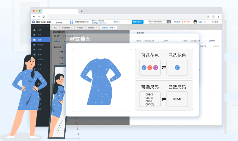This screenshot has width=238, height=141.
Task: Click the 已选尺码 list area in side panel
Action: [x=209, y=71]
